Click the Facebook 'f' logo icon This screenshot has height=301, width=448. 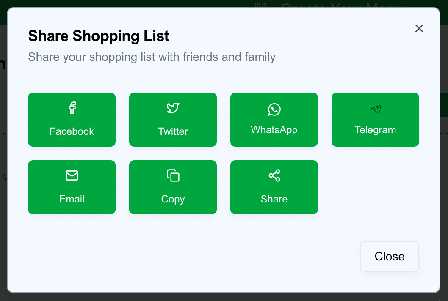[x=72, y=108]
